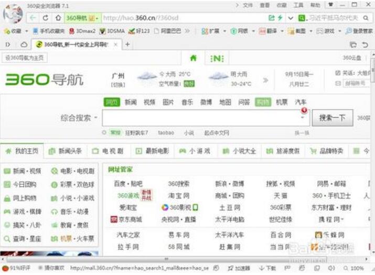Switch to the 最新电影 tab

coord(152,151)
